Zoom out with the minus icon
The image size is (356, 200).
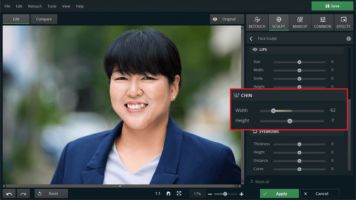click(210, 194)
